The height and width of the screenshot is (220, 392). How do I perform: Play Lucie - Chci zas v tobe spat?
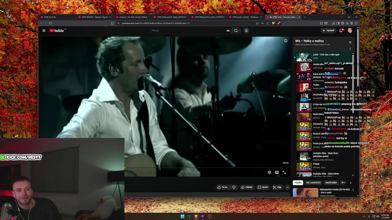[x=323, y=57]
